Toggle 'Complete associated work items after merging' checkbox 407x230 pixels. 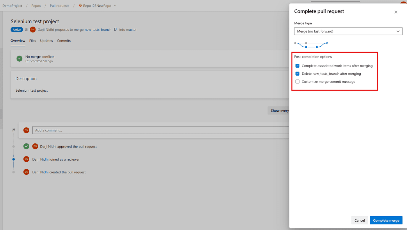pyautogui.click(x=297, y=66)
